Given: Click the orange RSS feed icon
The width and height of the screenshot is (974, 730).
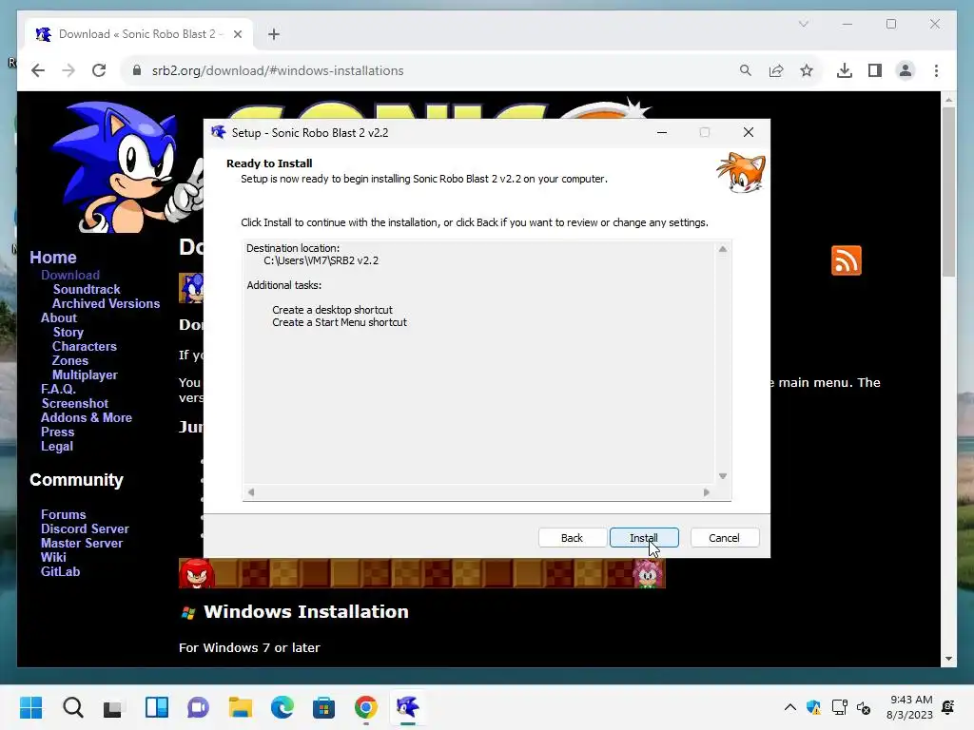Looking at the screenshot, I should tap(846, 260).
